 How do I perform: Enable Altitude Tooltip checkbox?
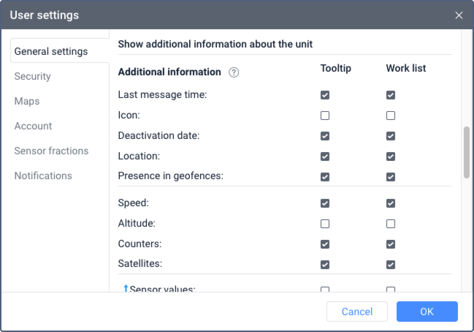tap(325, 224)
